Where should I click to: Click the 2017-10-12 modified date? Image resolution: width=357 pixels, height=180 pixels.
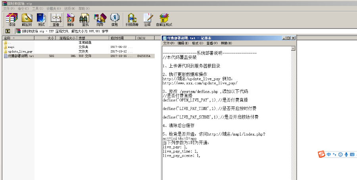pyautogui.click(x=119, y=51)
